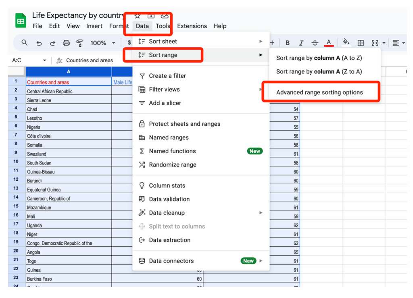Viewport: 413px width, 298px height.
Task: Expand the name box dropdown arrow
Action: (44, 60)
